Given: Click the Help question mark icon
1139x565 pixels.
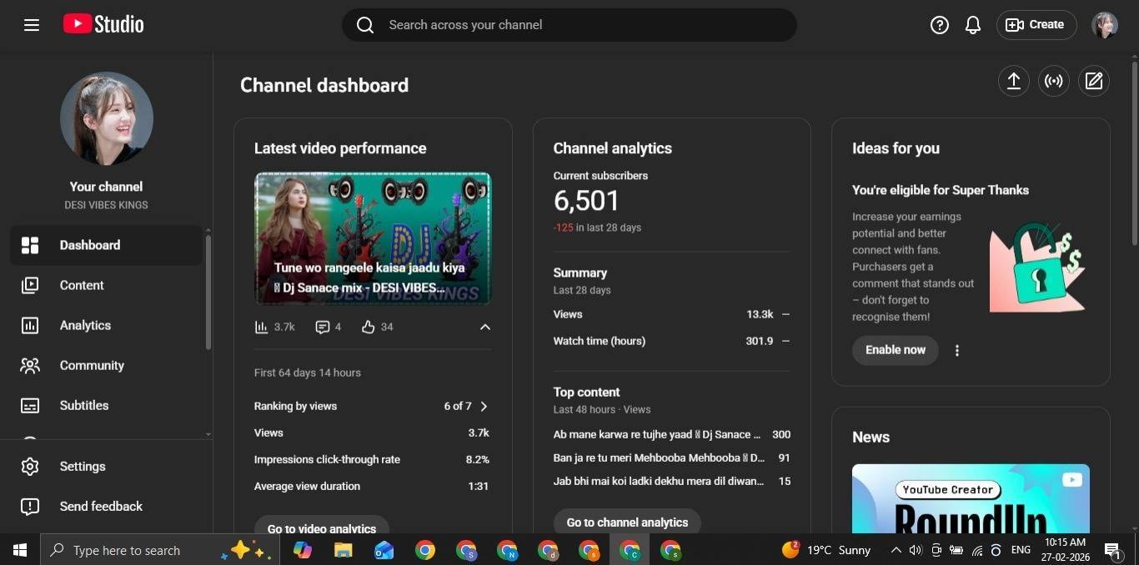Looking at the screenshot, I should pos(939,25).
